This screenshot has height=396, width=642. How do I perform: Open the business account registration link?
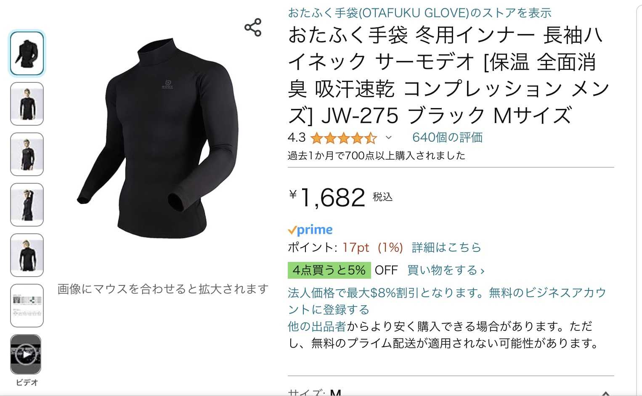coord(447,301)
